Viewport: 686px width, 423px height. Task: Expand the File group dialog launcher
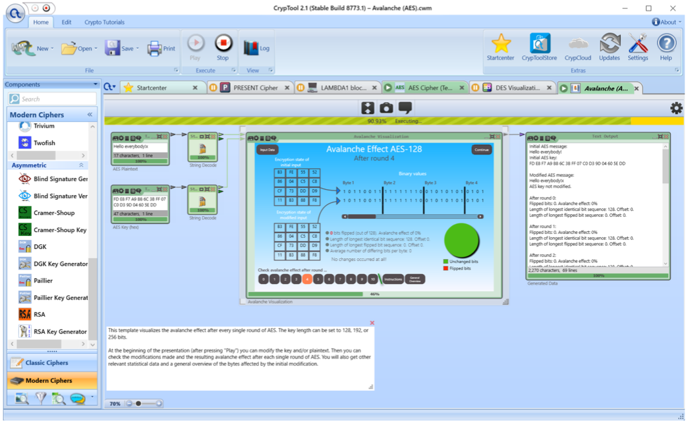176,70
